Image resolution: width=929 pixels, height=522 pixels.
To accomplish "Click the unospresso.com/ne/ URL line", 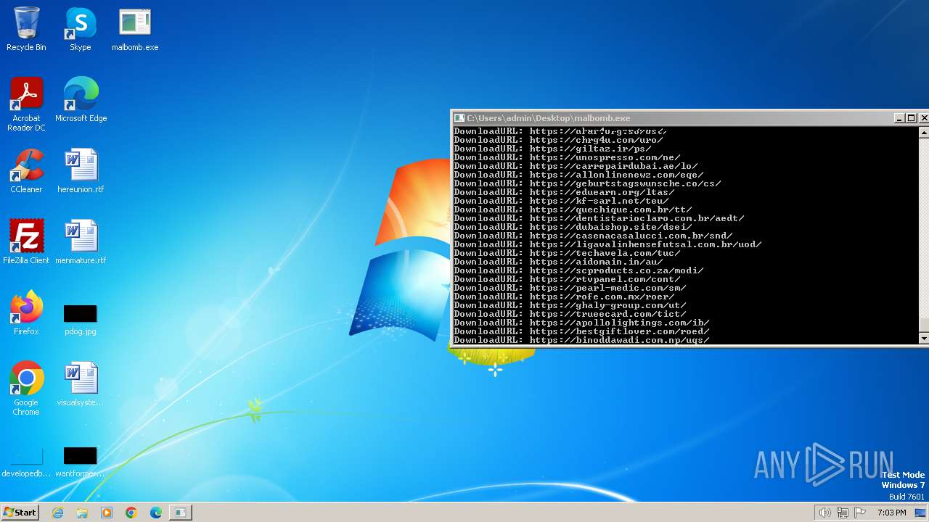I will (567, 157).
